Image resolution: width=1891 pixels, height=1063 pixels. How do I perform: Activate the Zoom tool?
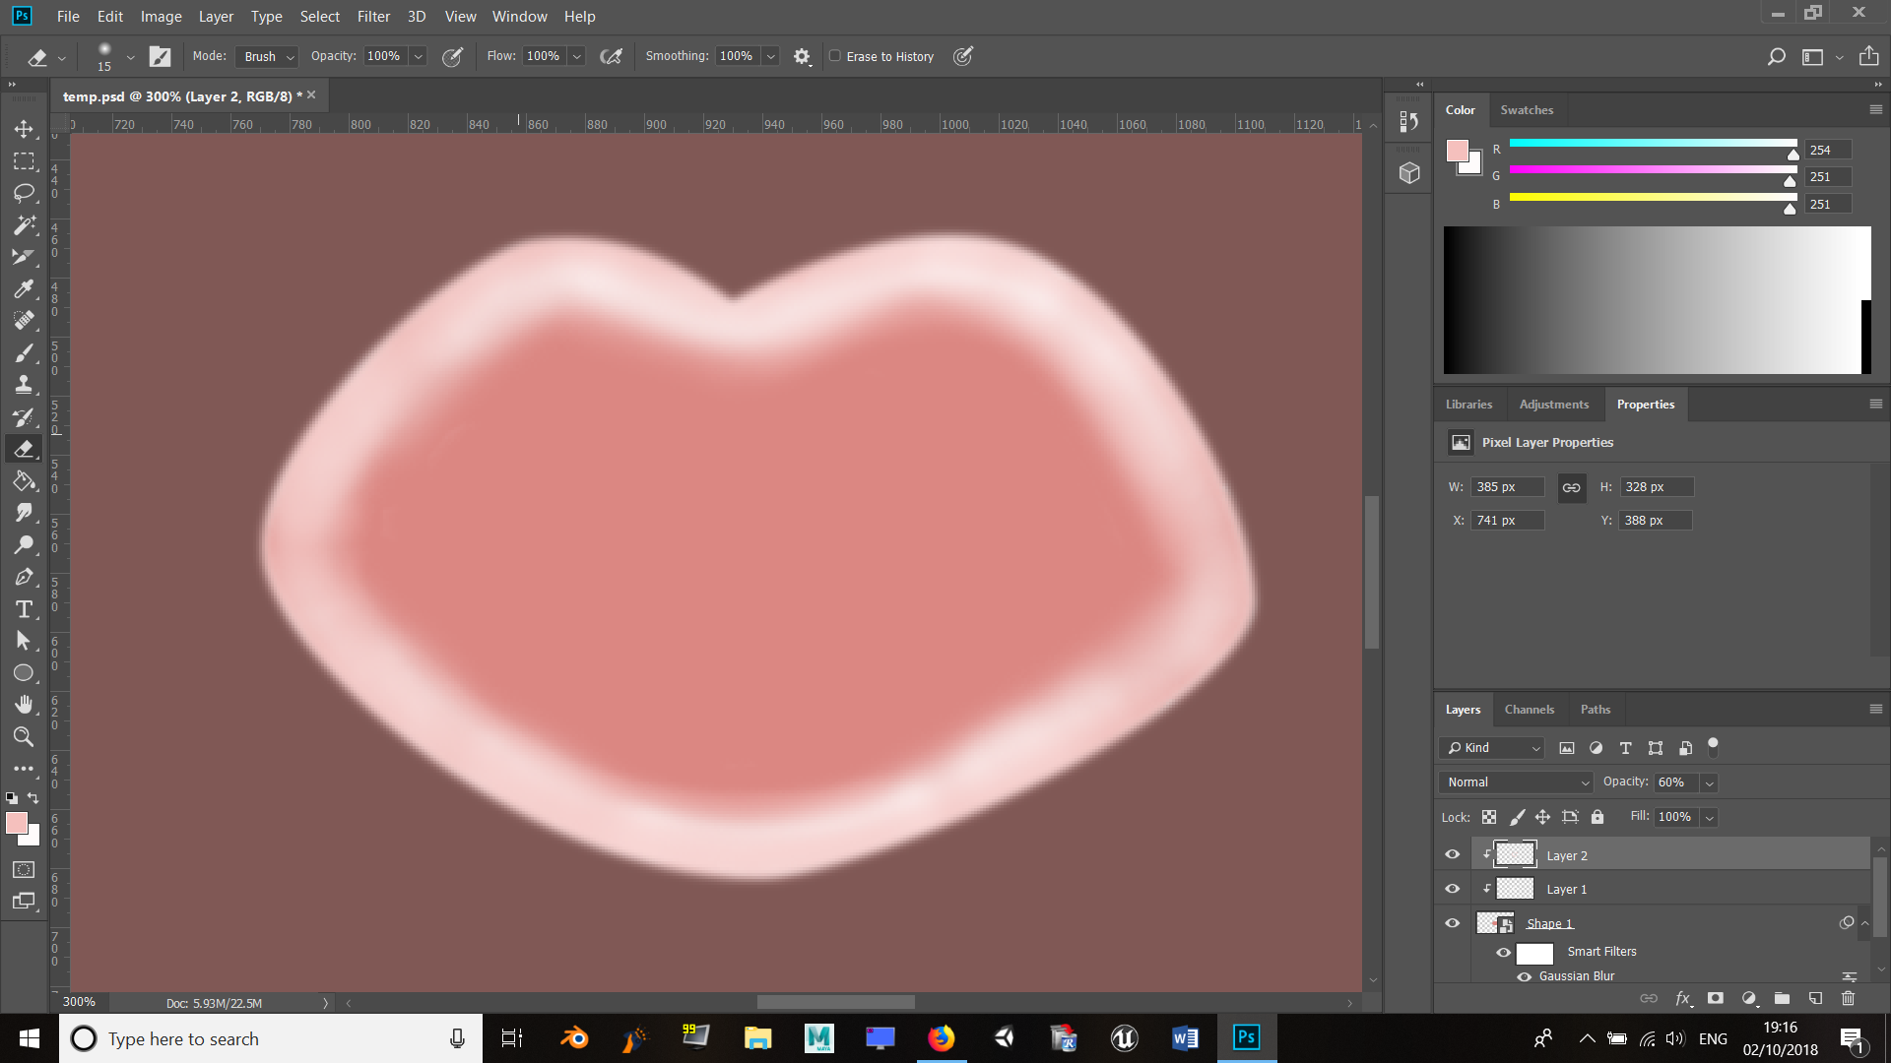point(25,737)
